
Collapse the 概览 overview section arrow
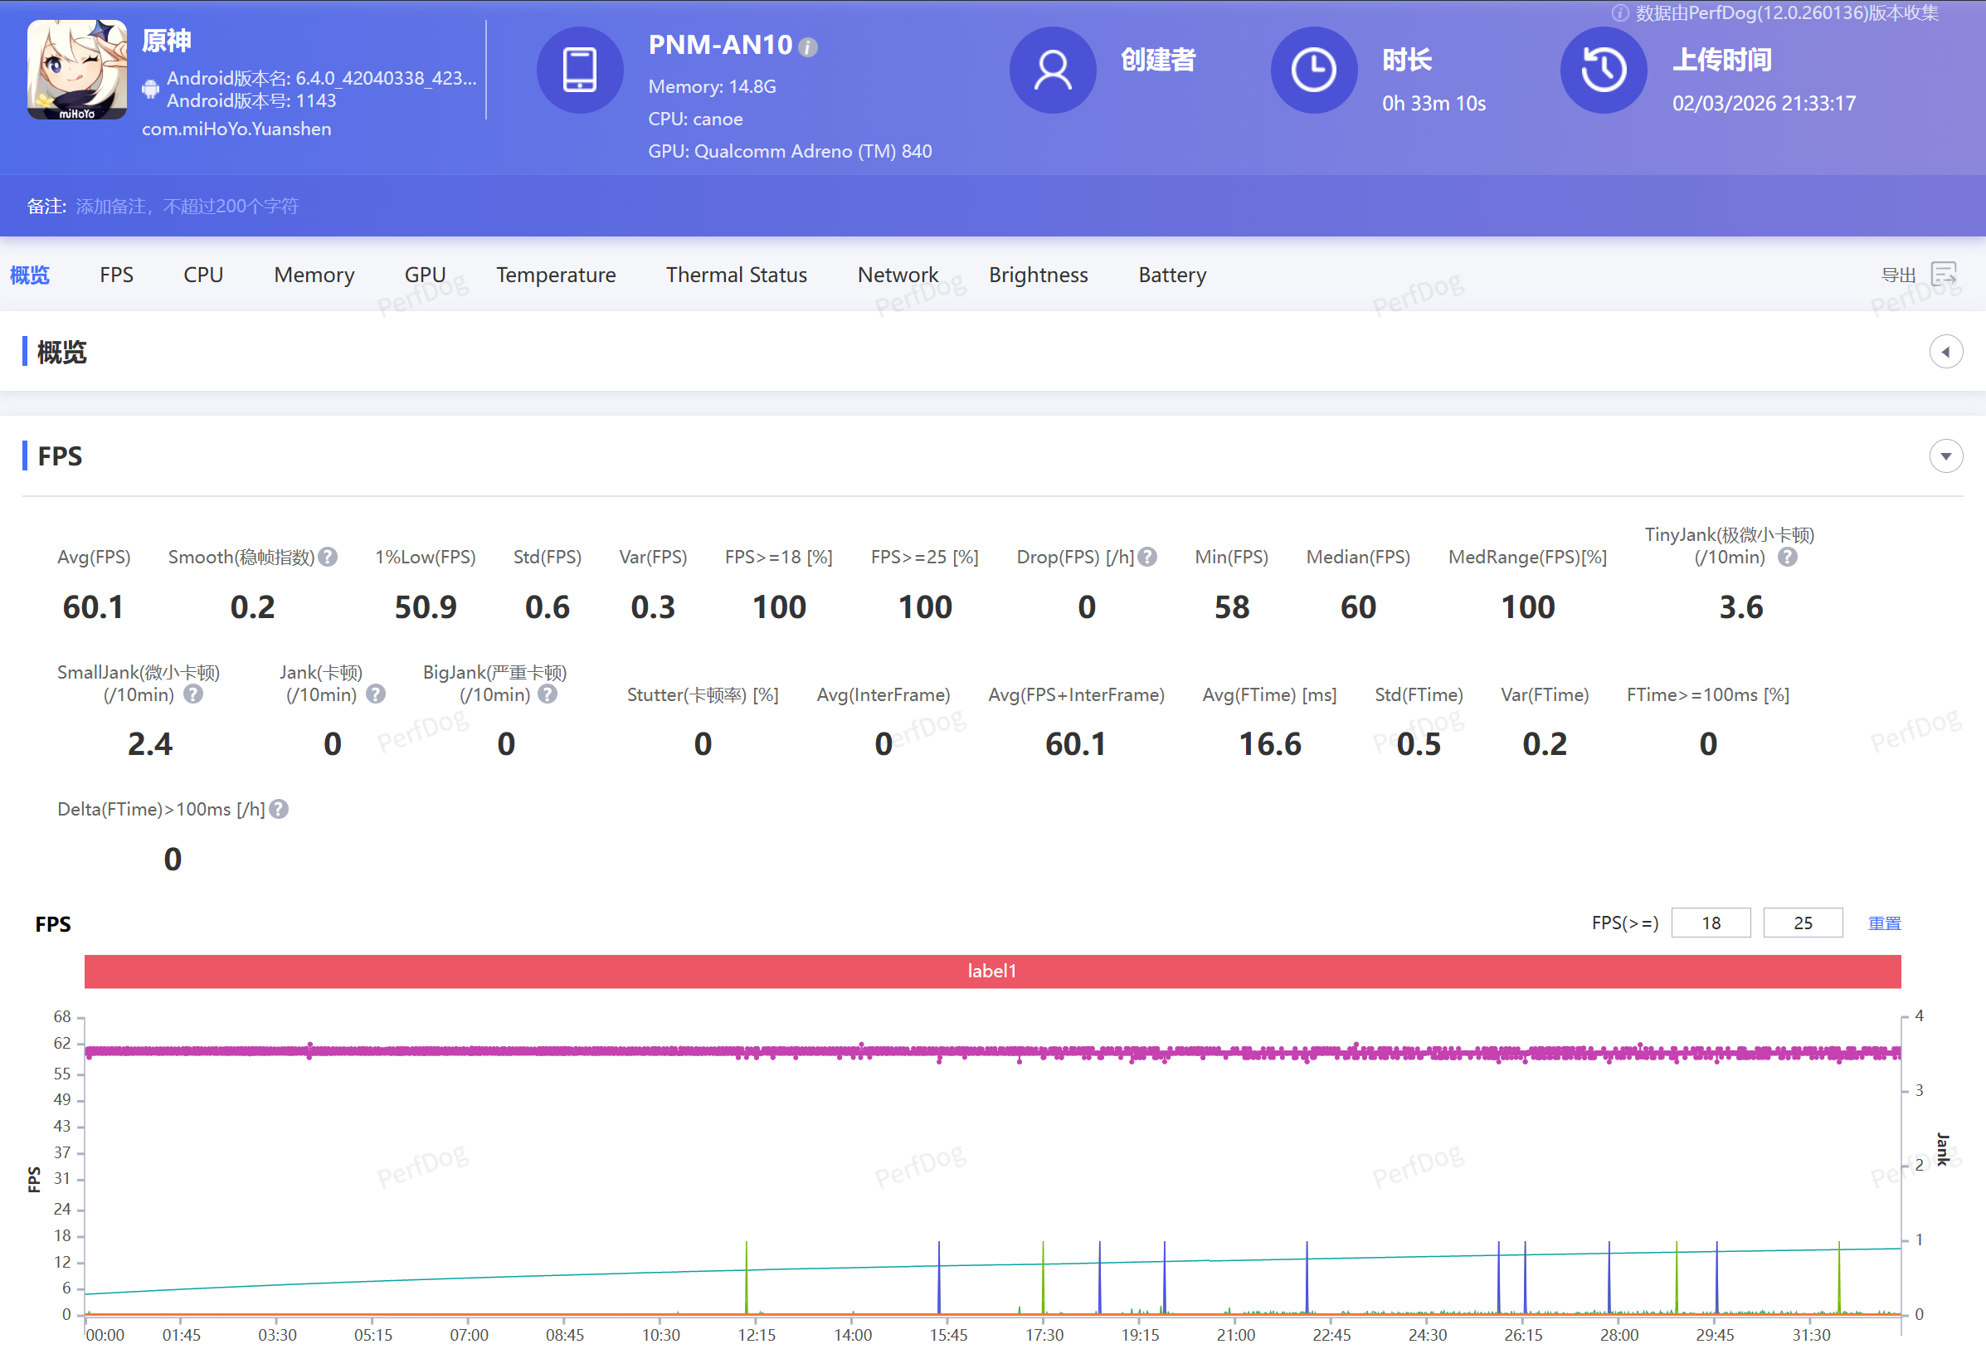(x=1945, y=352)
